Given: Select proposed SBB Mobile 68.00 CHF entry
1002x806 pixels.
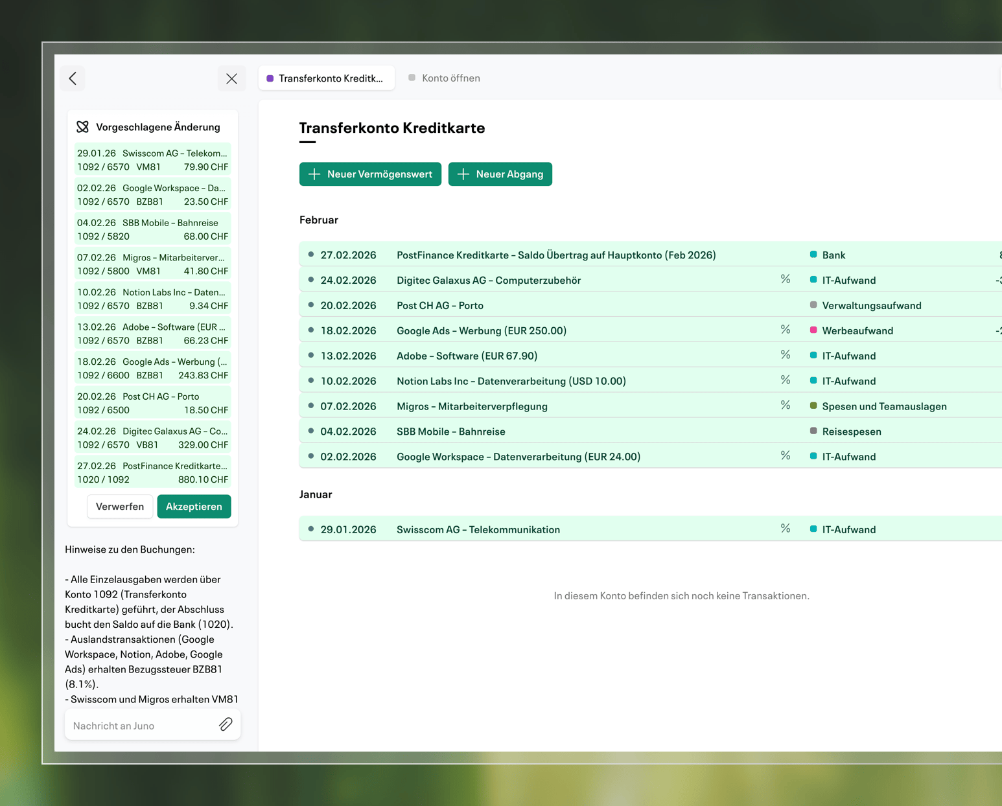Looking at the screenshot, I should (153, 229).
